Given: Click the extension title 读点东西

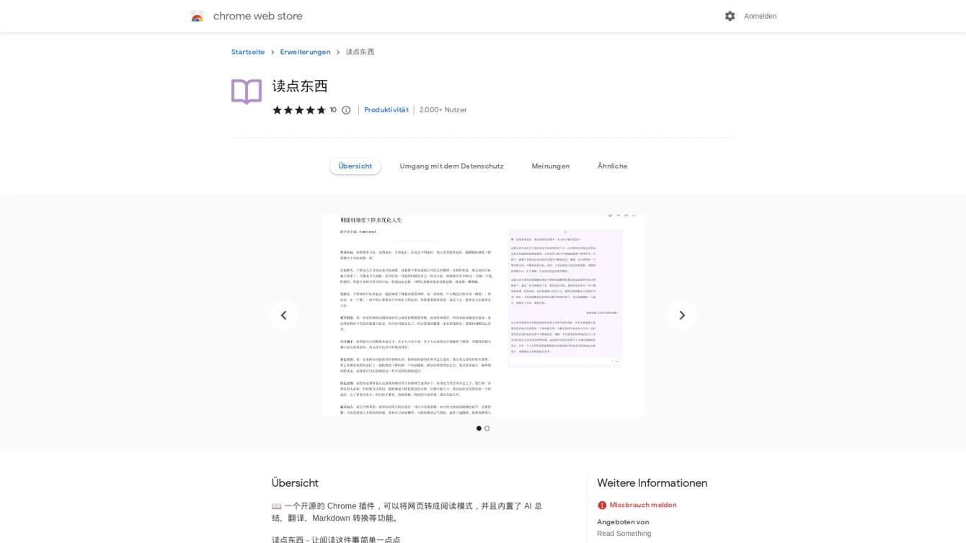Looking at the screenshot, I should click(x=300, y=86).
